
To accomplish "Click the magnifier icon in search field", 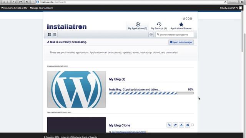I will [158, 34].
